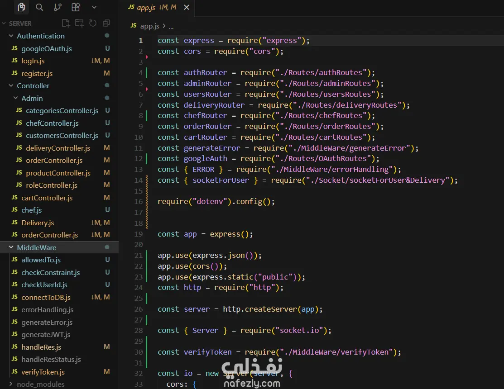Close the app.js tab
This screenshot has width=504, height=389.
pos(187,8)
